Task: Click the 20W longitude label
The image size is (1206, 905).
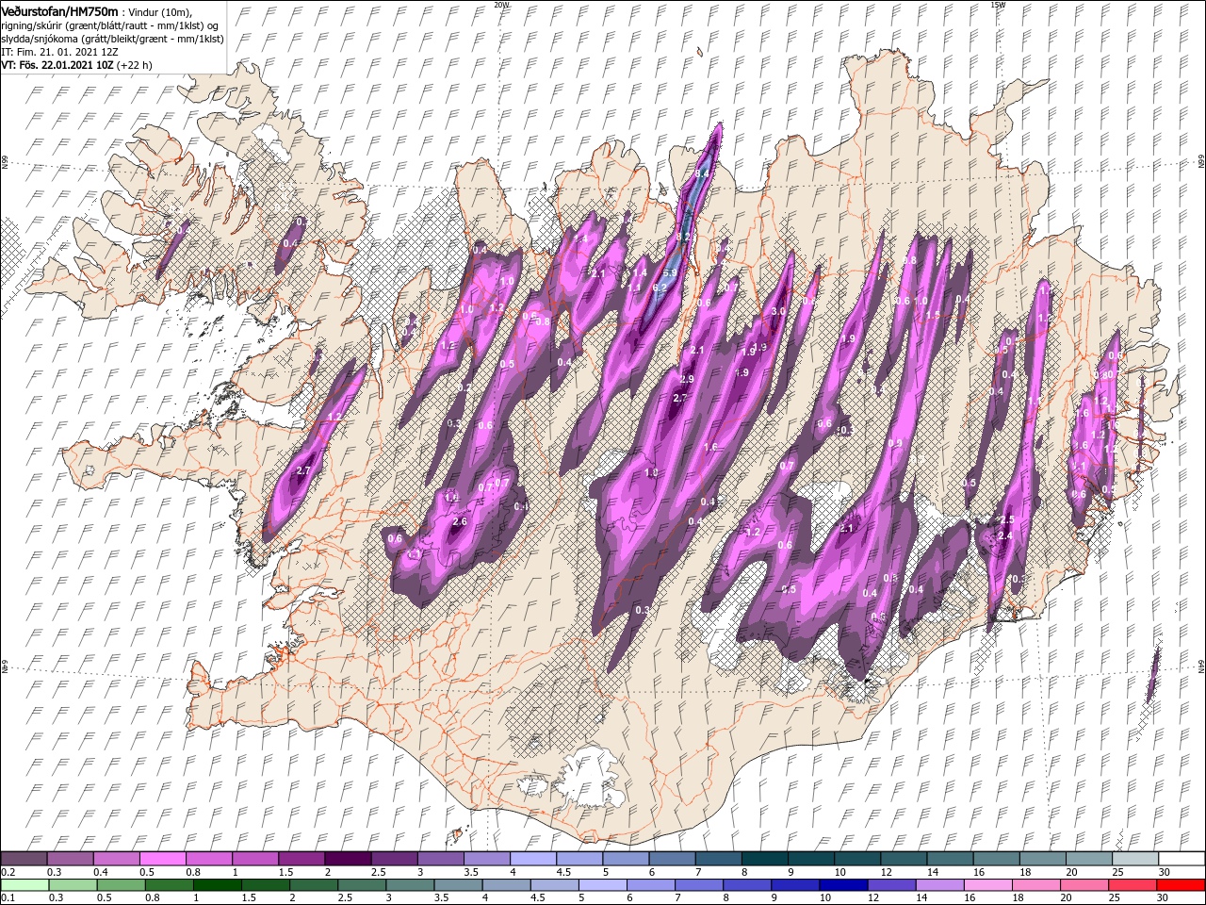Action: 501,4
